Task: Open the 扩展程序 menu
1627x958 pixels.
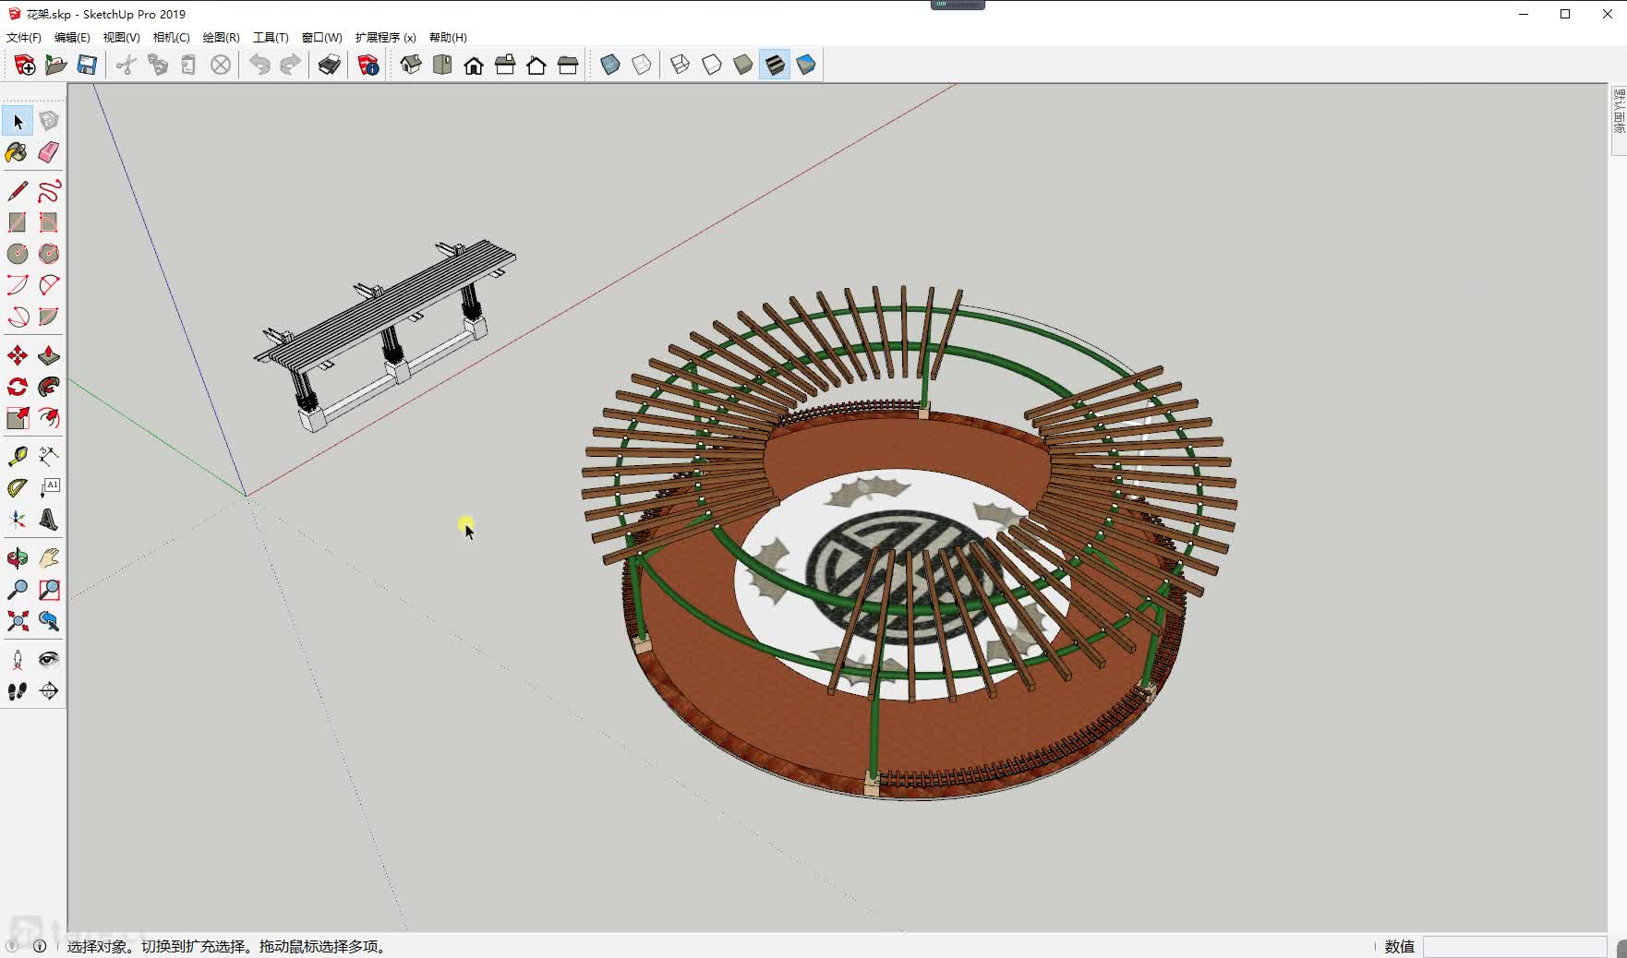Action: pos(385,38)
